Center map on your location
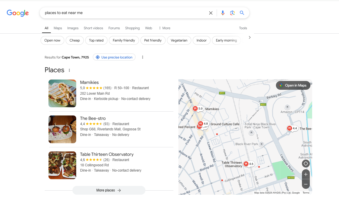 [306, 163]
